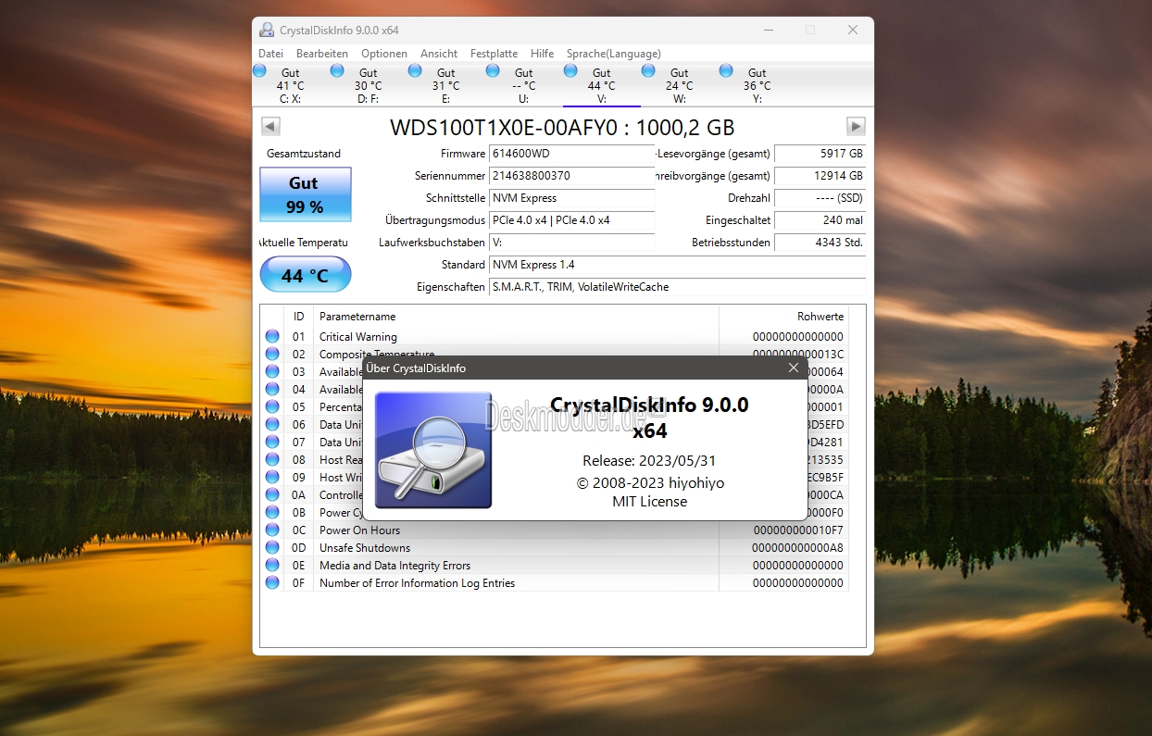This screenshot has height=736, width=1152.
Task: Click the Unsafe Shutdowns status orb
Action: pos(272,548)
